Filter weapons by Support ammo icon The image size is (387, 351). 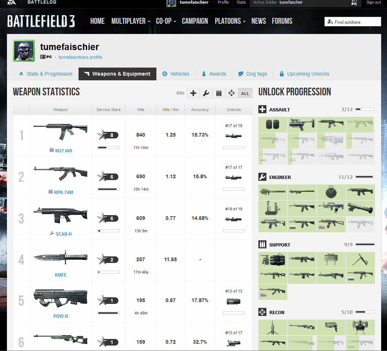[219, 93]
